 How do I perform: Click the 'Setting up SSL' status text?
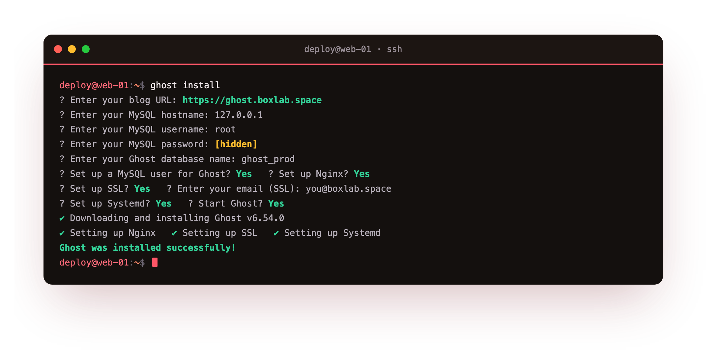tap(220, 233)
